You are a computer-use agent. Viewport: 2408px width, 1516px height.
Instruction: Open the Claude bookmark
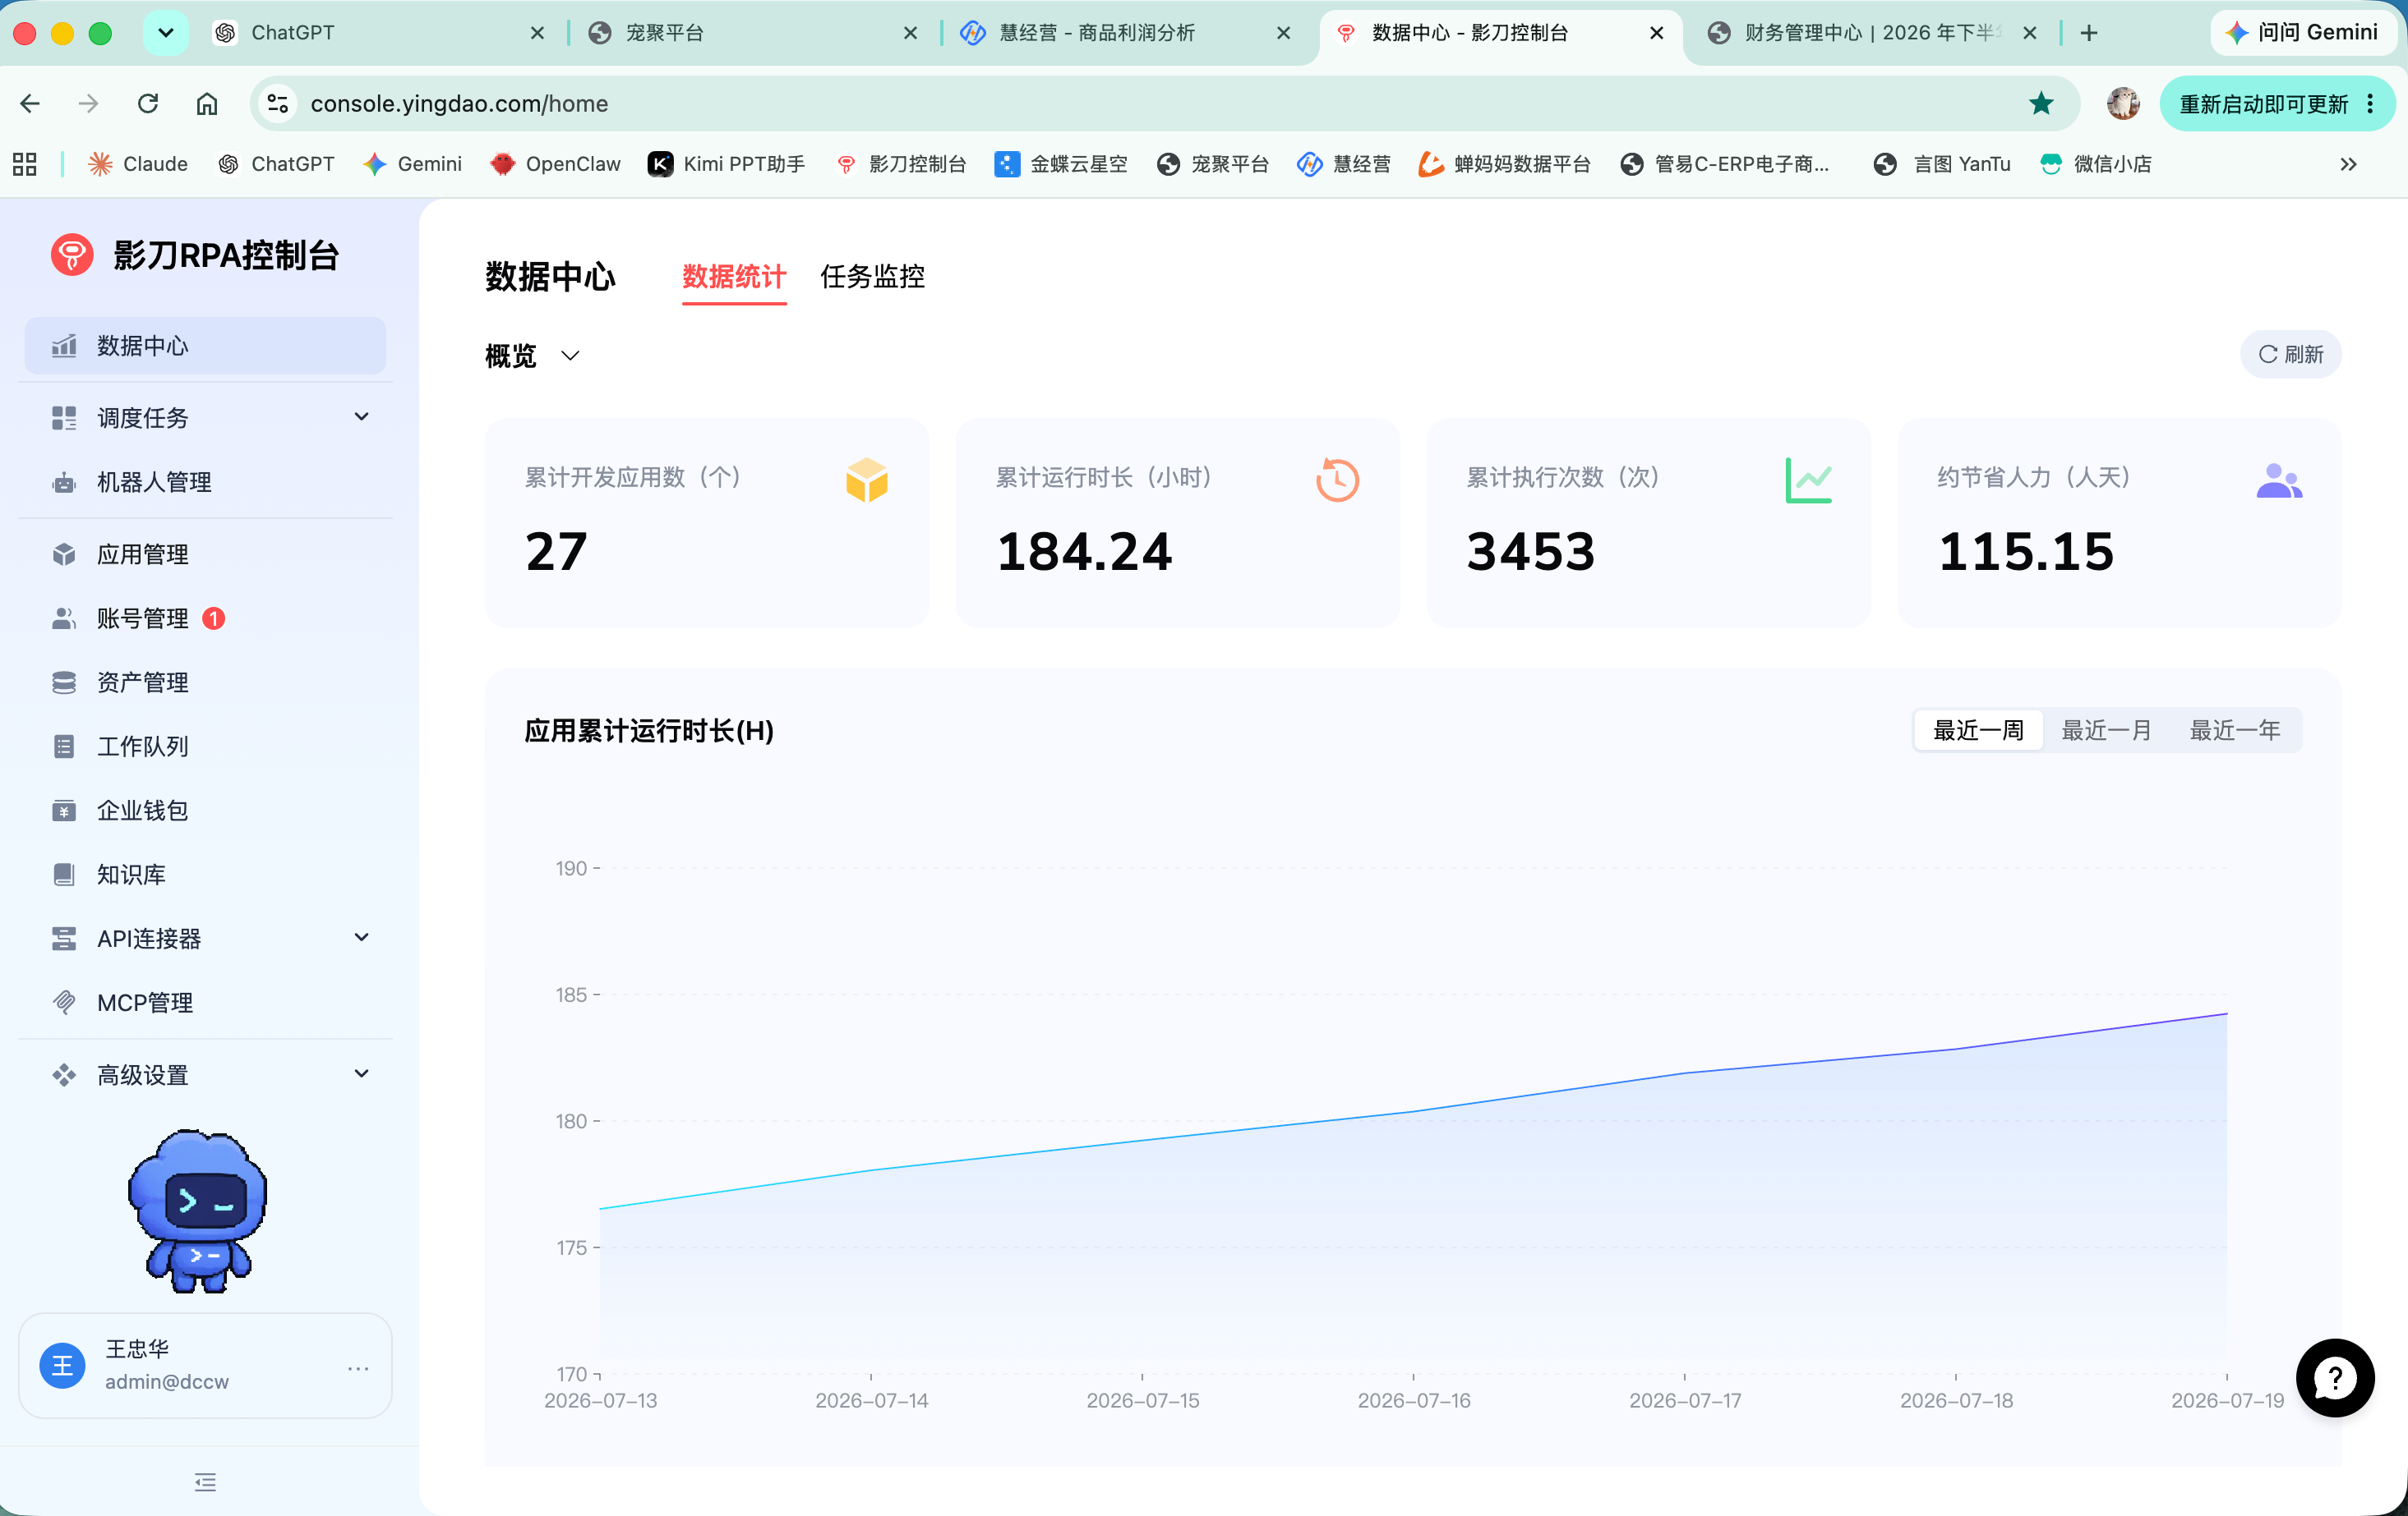point(138,164)
